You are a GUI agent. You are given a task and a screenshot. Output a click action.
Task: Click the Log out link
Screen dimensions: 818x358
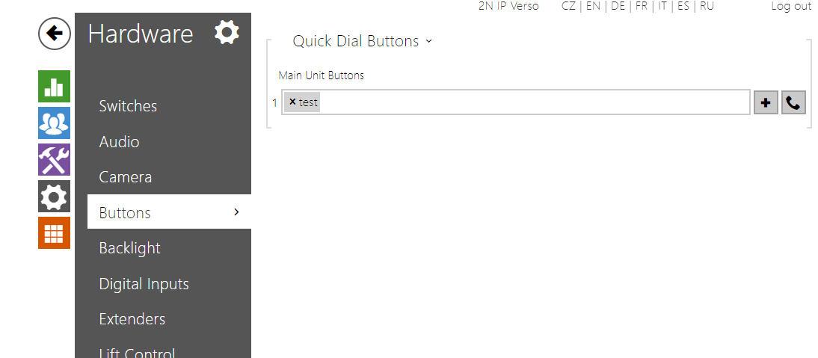(x=791, y=6)
